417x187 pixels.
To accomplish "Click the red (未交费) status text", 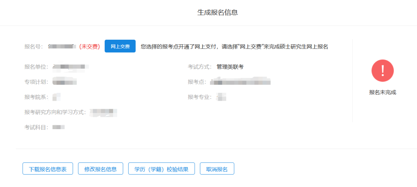I will (x=90, y=47).
